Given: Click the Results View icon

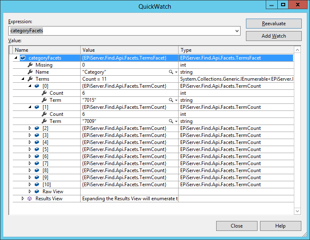Looking at the screenshot, I should click(30, 199).
